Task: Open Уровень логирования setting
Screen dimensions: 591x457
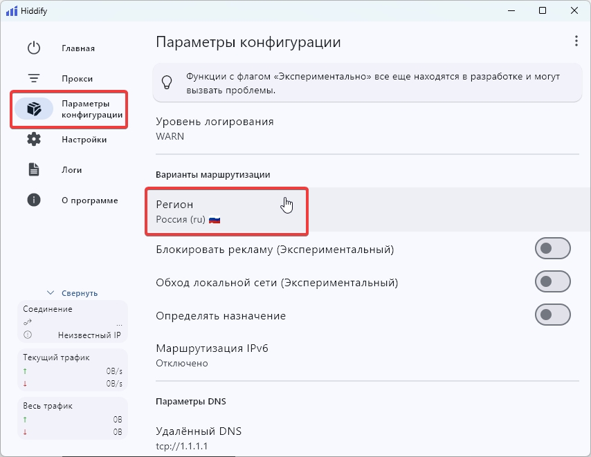Action: pyautogui.click(x=215, y=129)
